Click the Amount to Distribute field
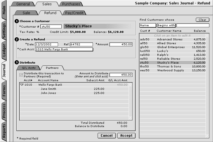Viewport: 213px width, 142px height. (121, 75)
